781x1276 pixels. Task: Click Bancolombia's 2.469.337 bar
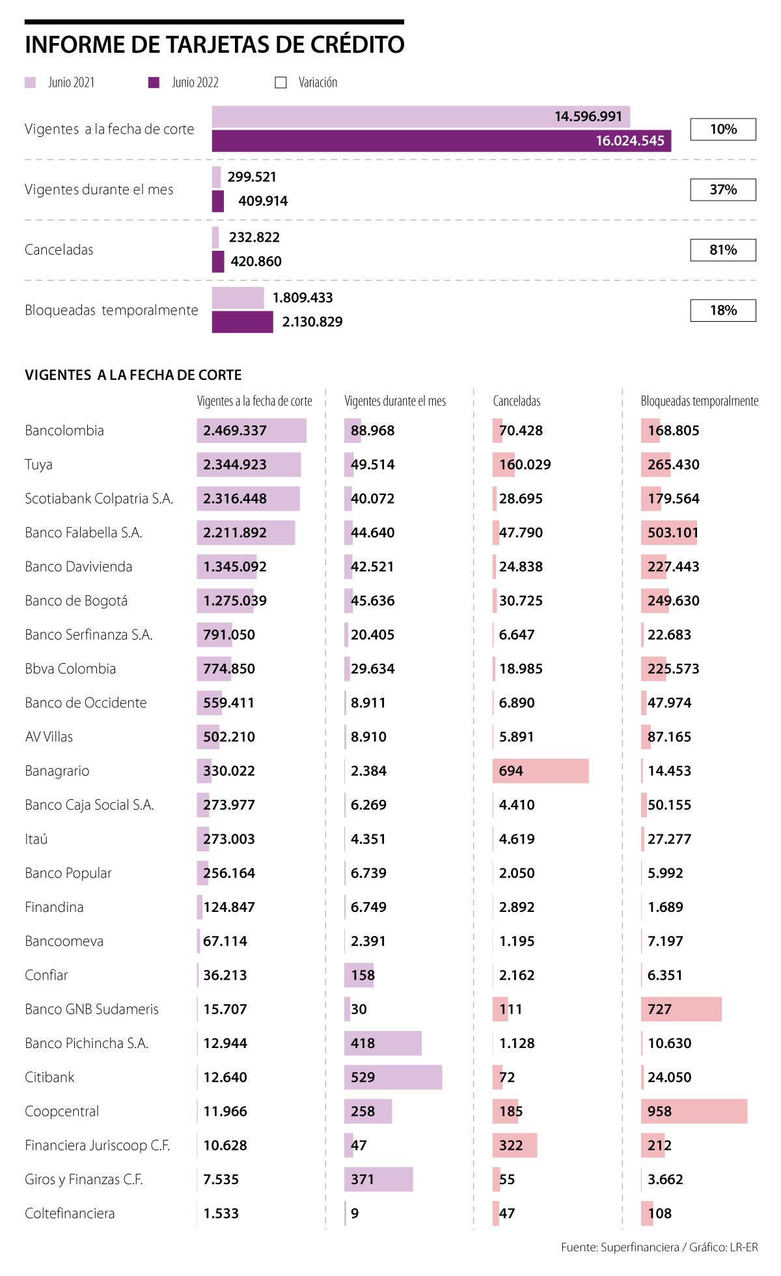coord(251,431)
